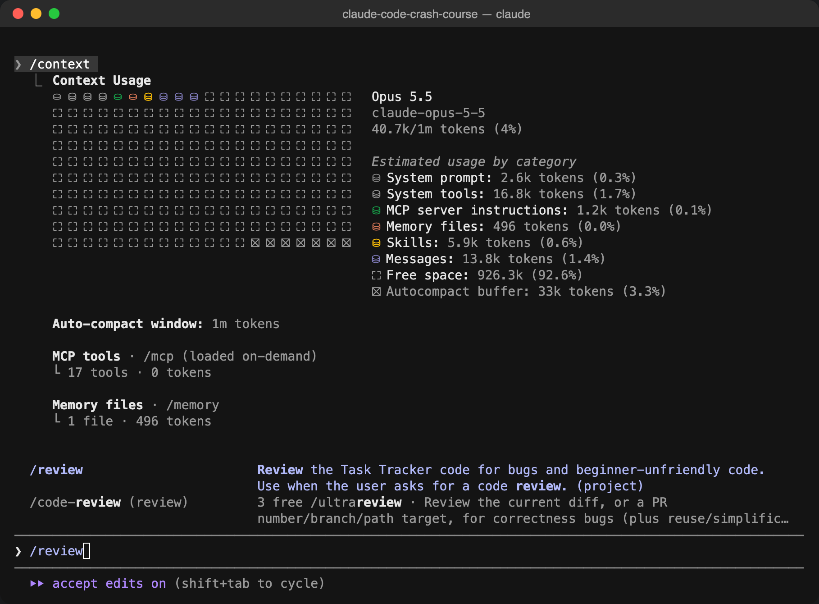
Task: Click the Context Usage heading
Action: [102, 80]
